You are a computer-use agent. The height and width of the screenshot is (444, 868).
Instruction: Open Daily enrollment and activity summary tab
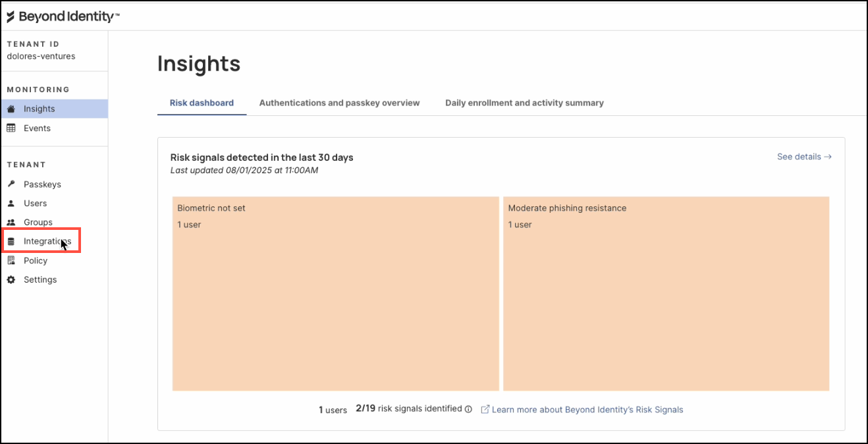tap(524, 103)
